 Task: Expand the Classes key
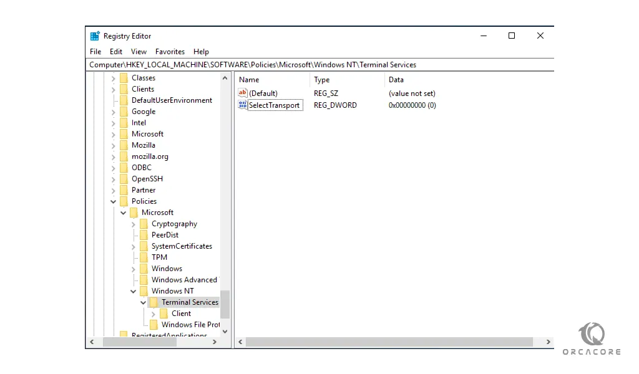coord(114,78)
